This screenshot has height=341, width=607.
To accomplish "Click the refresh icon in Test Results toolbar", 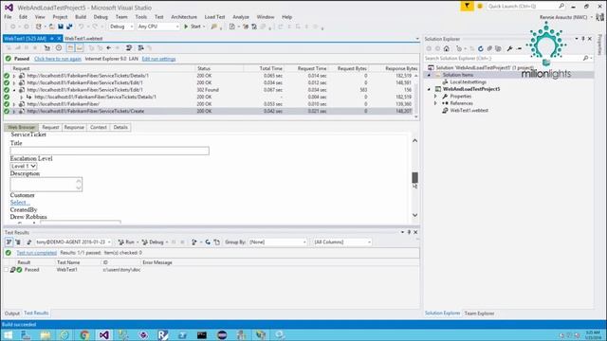I will 208,242.
